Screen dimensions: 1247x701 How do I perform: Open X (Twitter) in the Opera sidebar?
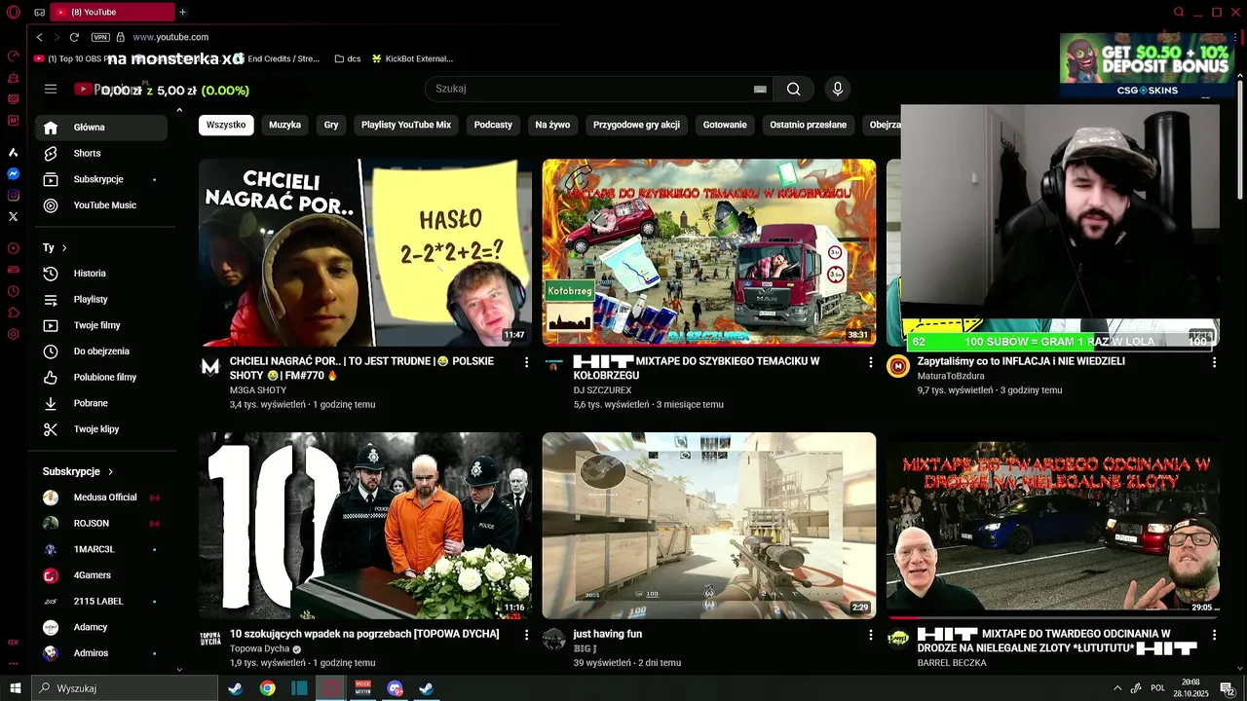[14, 217]
